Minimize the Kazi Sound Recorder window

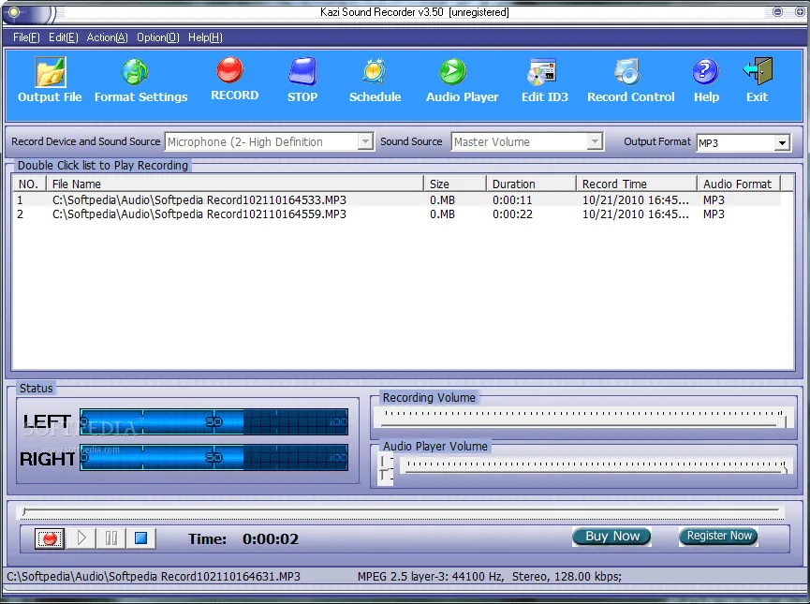777,11
